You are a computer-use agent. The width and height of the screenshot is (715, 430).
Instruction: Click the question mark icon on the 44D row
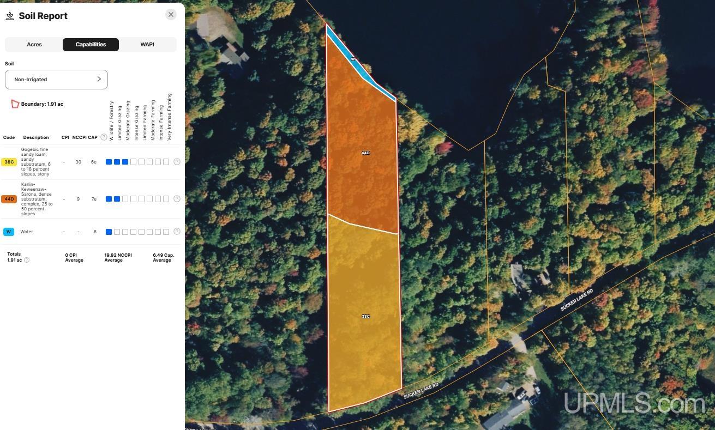(x=177, y=199)
